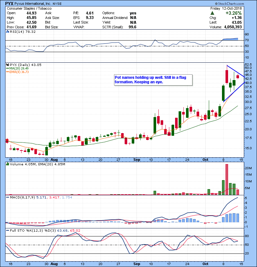The width and height of the screenshot is (257, 267).
Task: Click the SCTR (Small) value 99.6
Action: [x=132, y=27]
